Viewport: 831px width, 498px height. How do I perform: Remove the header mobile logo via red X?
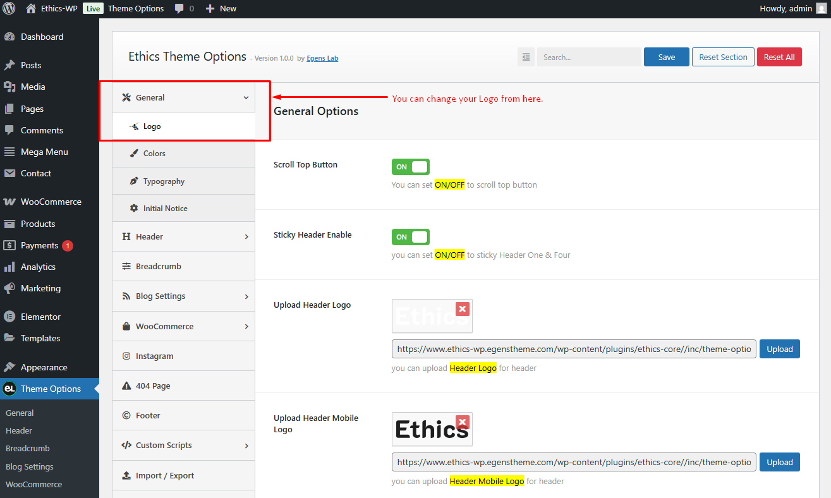point(463,422)
